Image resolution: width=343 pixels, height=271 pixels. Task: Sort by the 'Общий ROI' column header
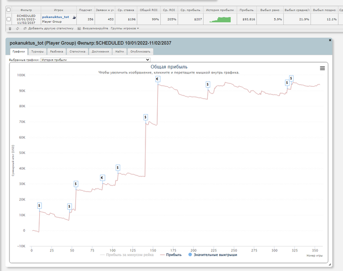148,10
